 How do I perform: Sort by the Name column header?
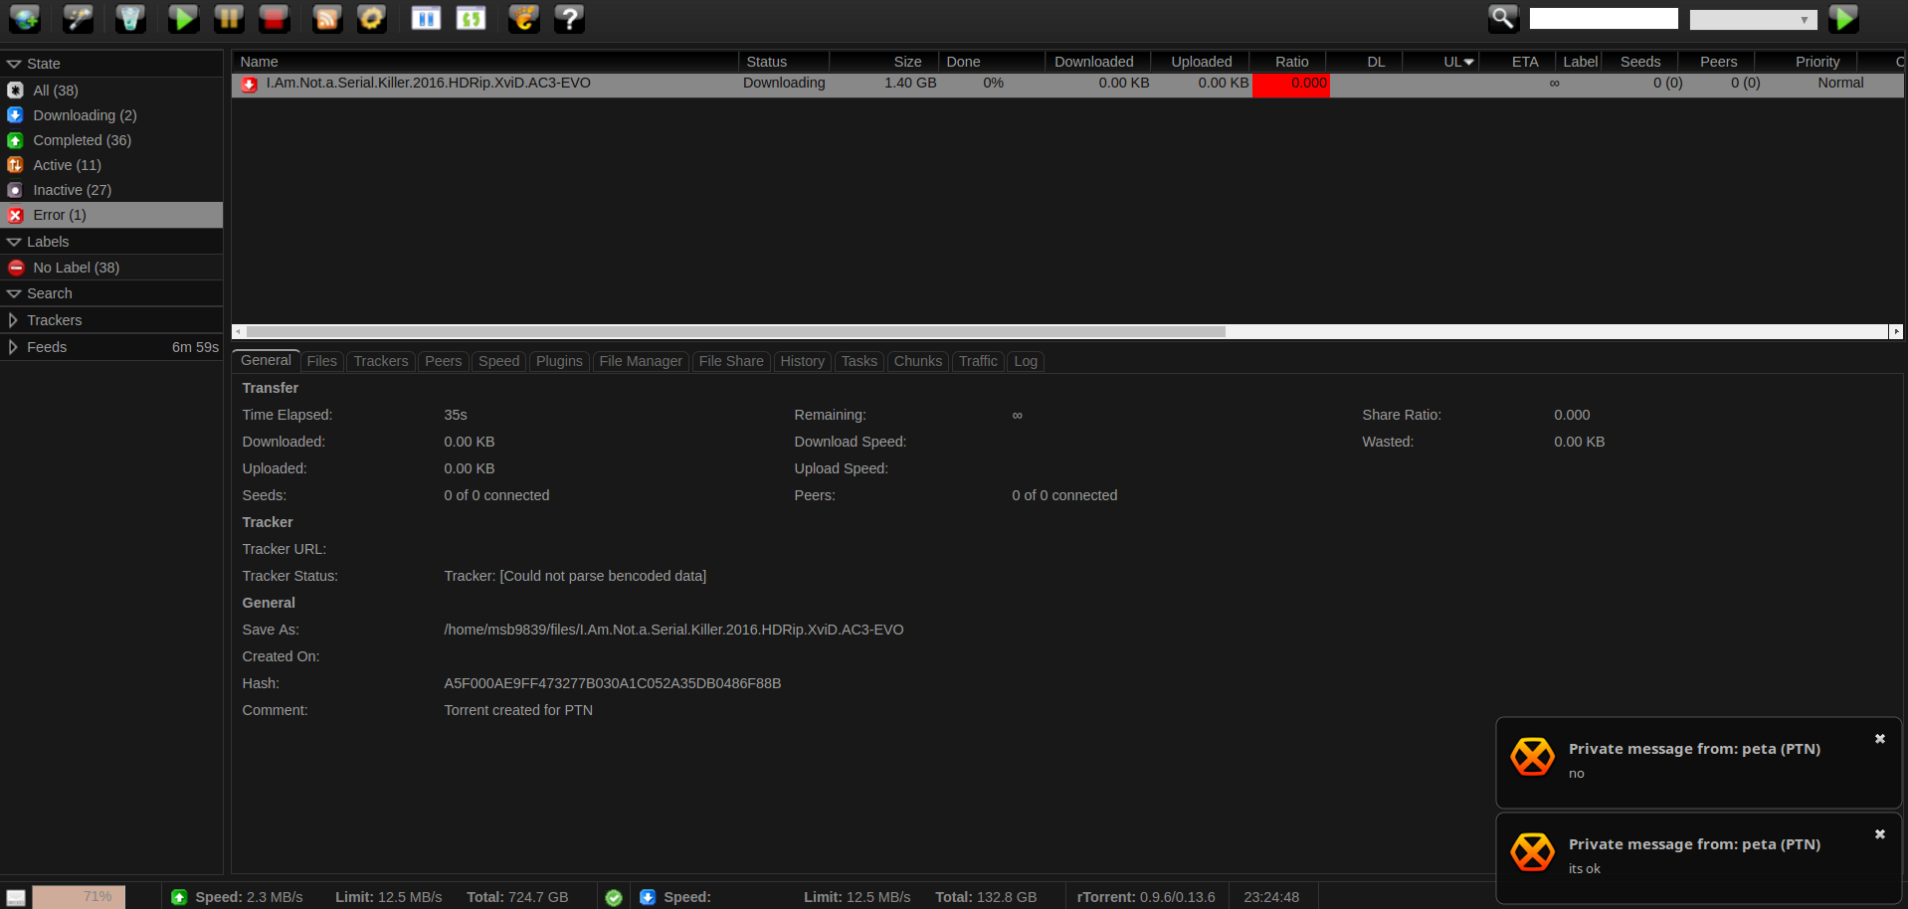pos(485,62)
